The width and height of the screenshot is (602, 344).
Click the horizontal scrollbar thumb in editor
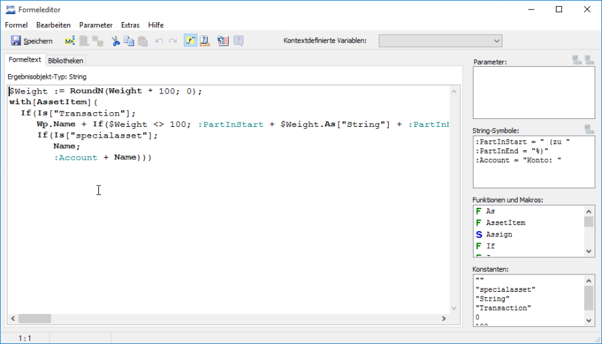click(x=35, y=319)
